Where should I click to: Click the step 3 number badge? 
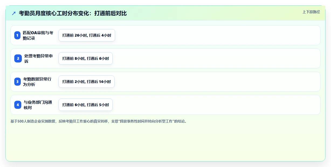[x=18, y=82]
